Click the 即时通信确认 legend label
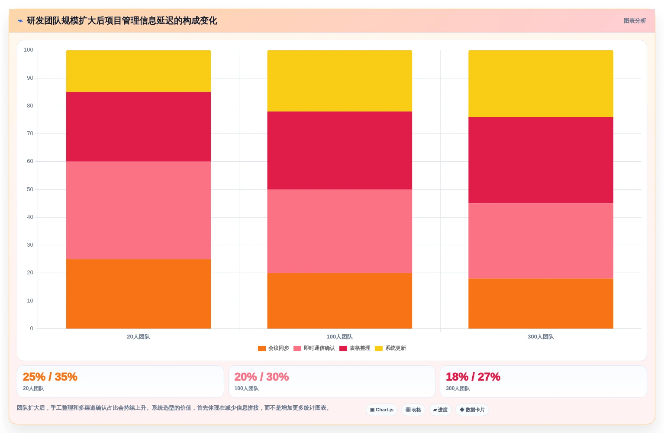Viewport: 664px width, 433px height. [319, 348]
